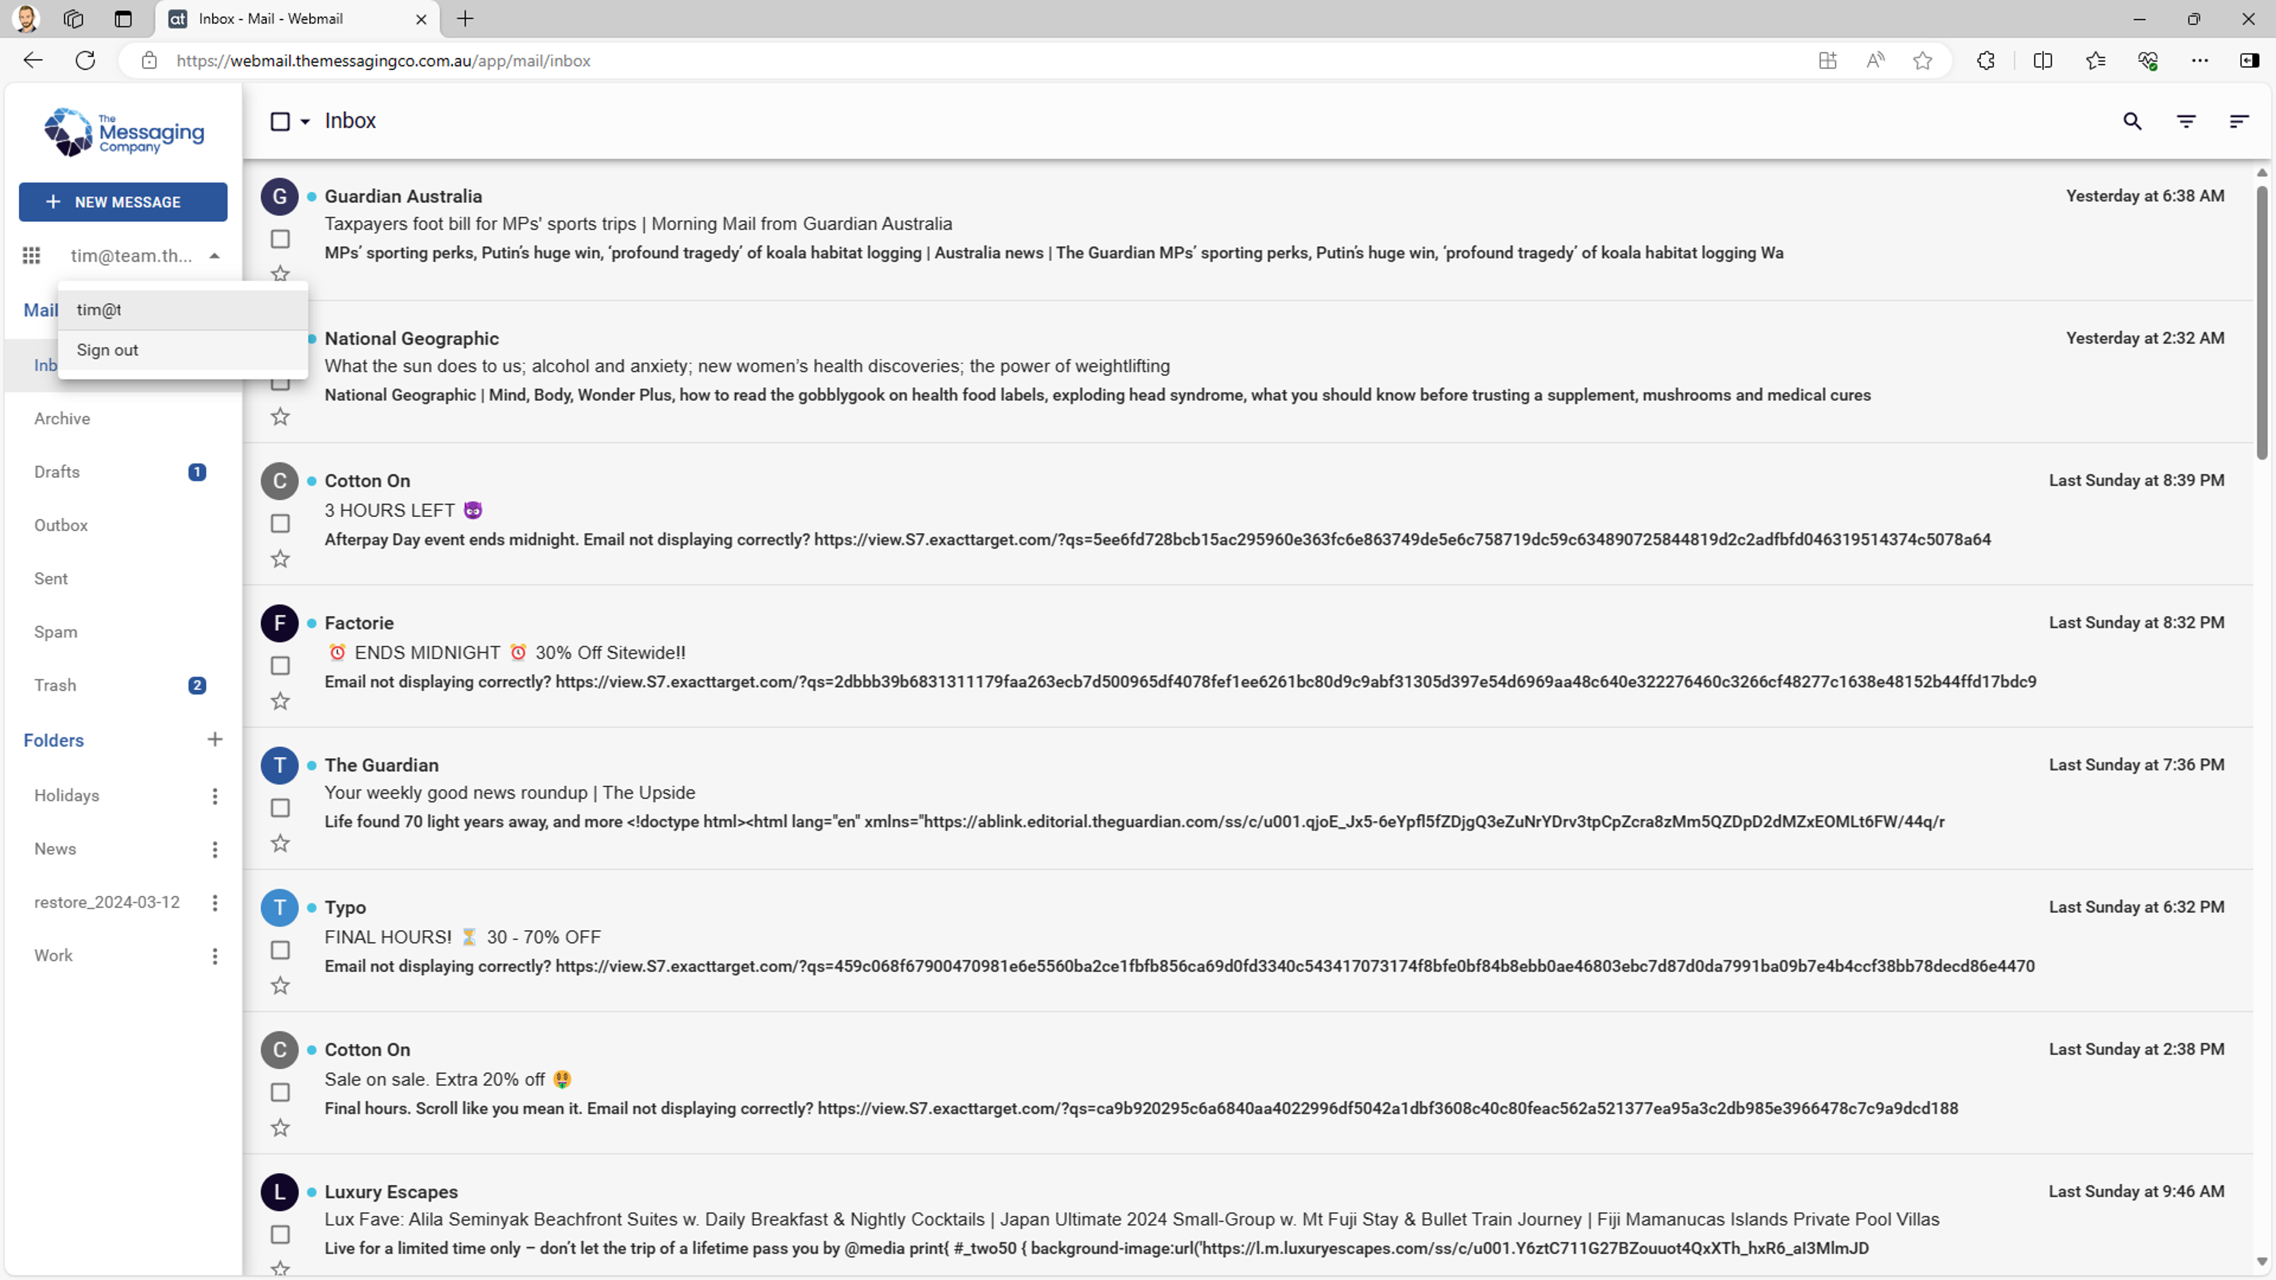This screenshot has height=1280, width=2276.
Task: Open the Spam folder
Action: tap(56, 631)
